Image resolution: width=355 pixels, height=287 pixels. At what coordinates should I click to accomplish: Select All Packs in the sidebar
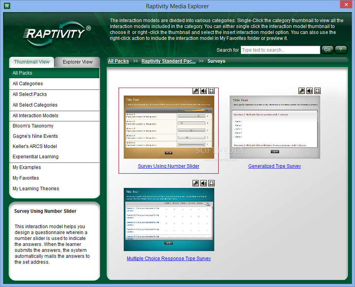[x=54, y=73]
